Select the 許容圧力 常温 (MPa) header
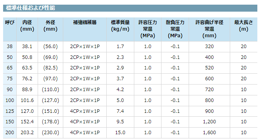Viewport: 262px width, 140px height. tap(147, 29)
